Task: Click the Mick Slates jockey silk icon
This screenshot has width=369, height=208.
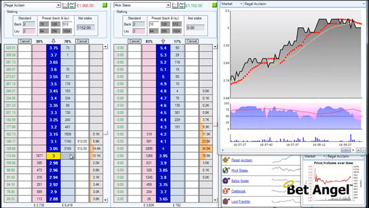Action: coord(226,170)
